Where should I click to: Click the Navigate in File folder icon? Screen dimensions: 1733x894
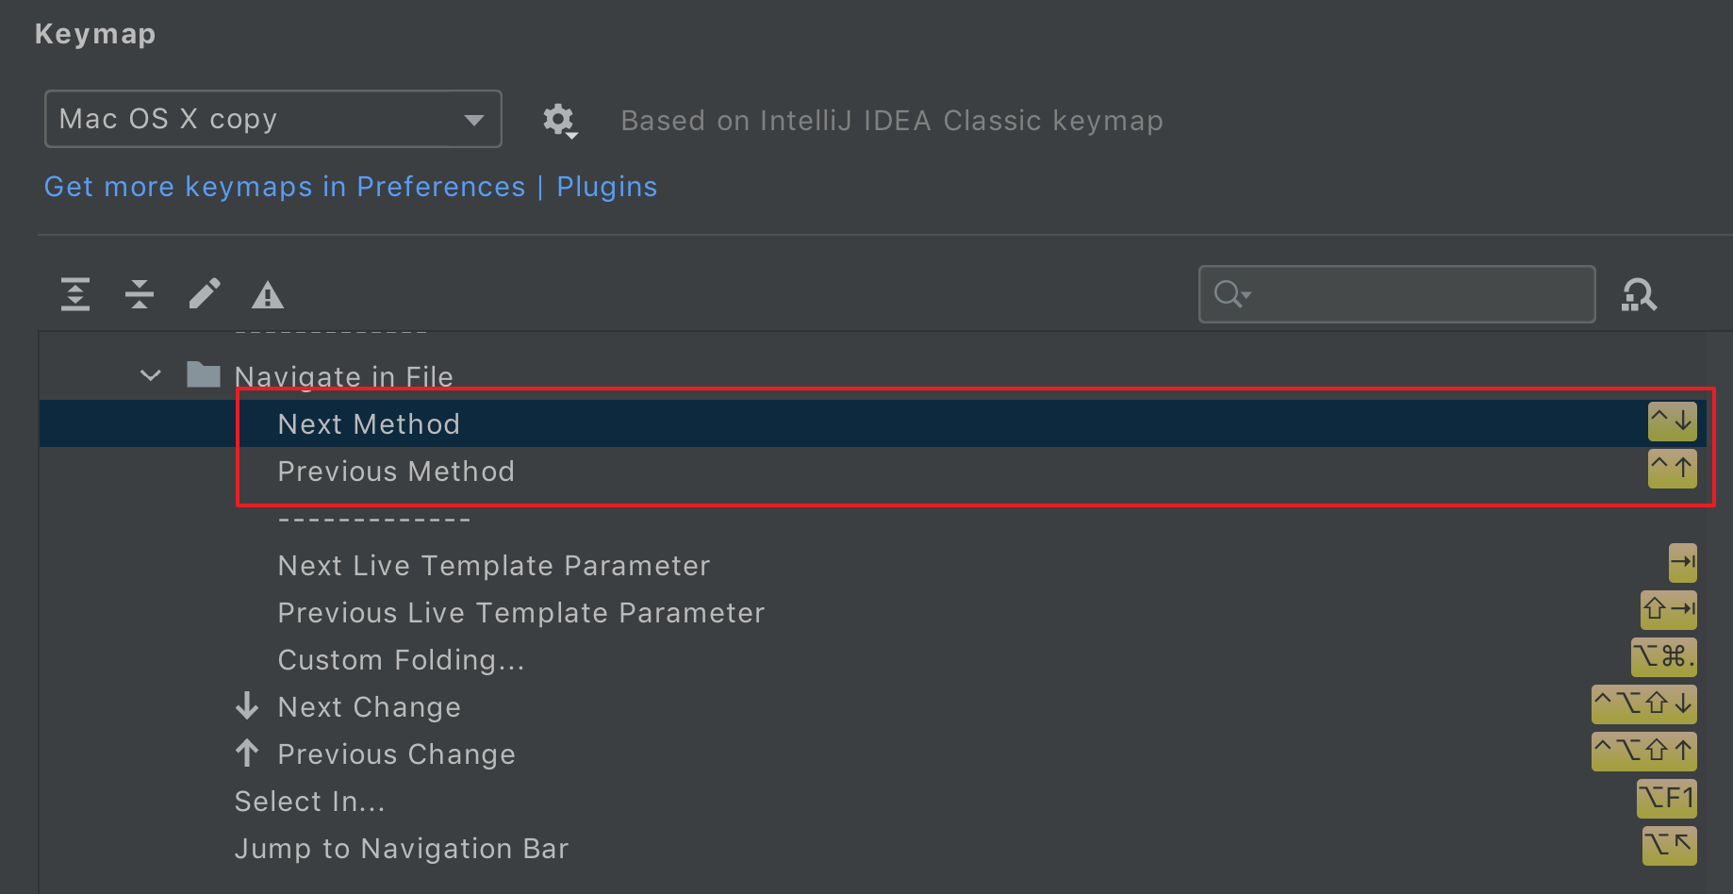[x=203, y=375]
